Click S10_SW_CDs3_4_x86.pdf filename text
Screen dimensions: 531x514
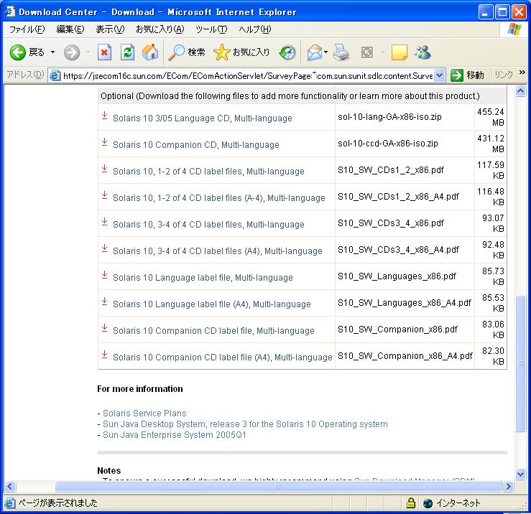click(x=390, y=223)
